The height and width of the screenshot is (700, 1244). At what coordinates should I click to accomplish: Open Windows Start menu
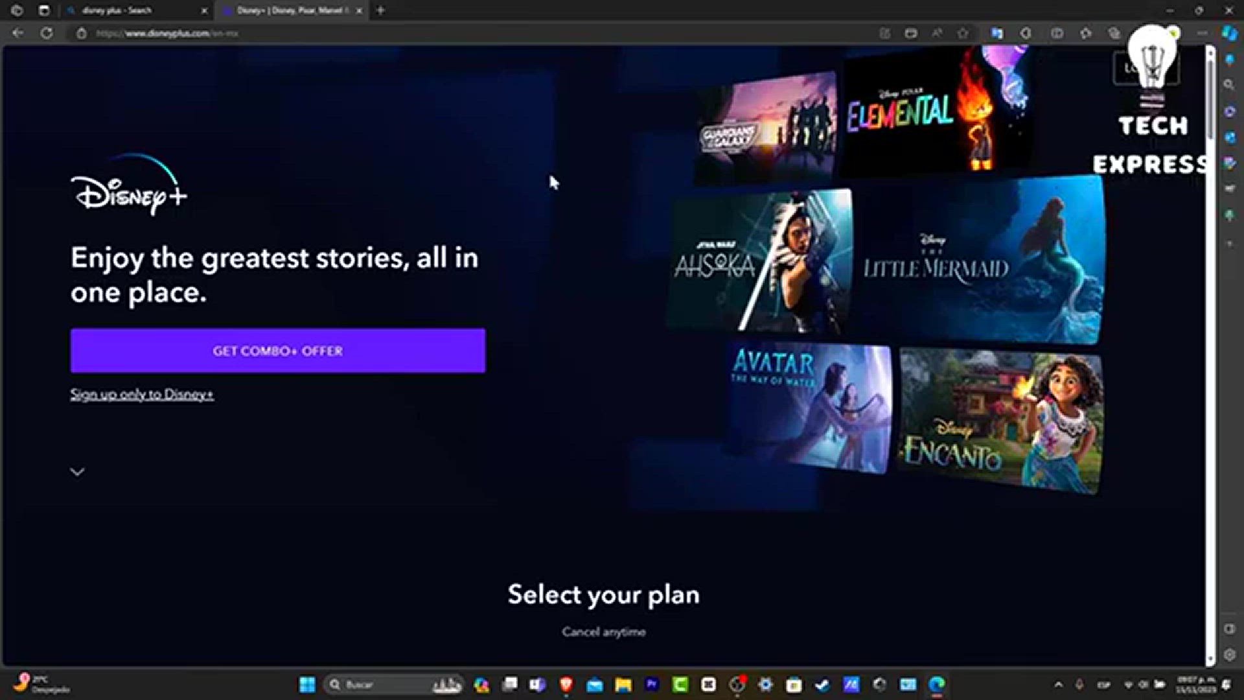pos(307,684)
